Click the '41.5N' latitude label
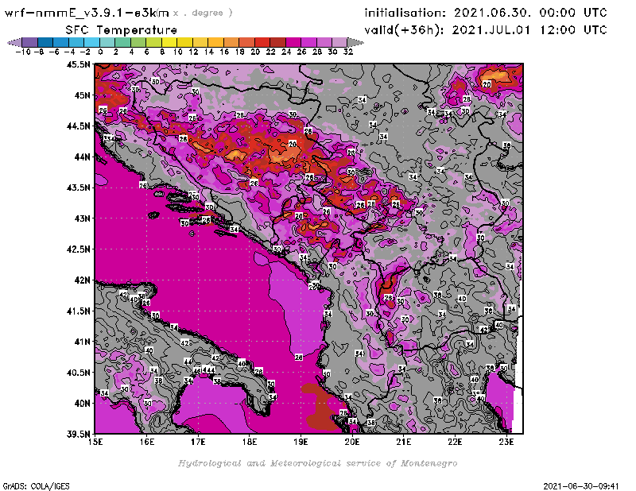636x491 pixels. click(x=79, y=311)
